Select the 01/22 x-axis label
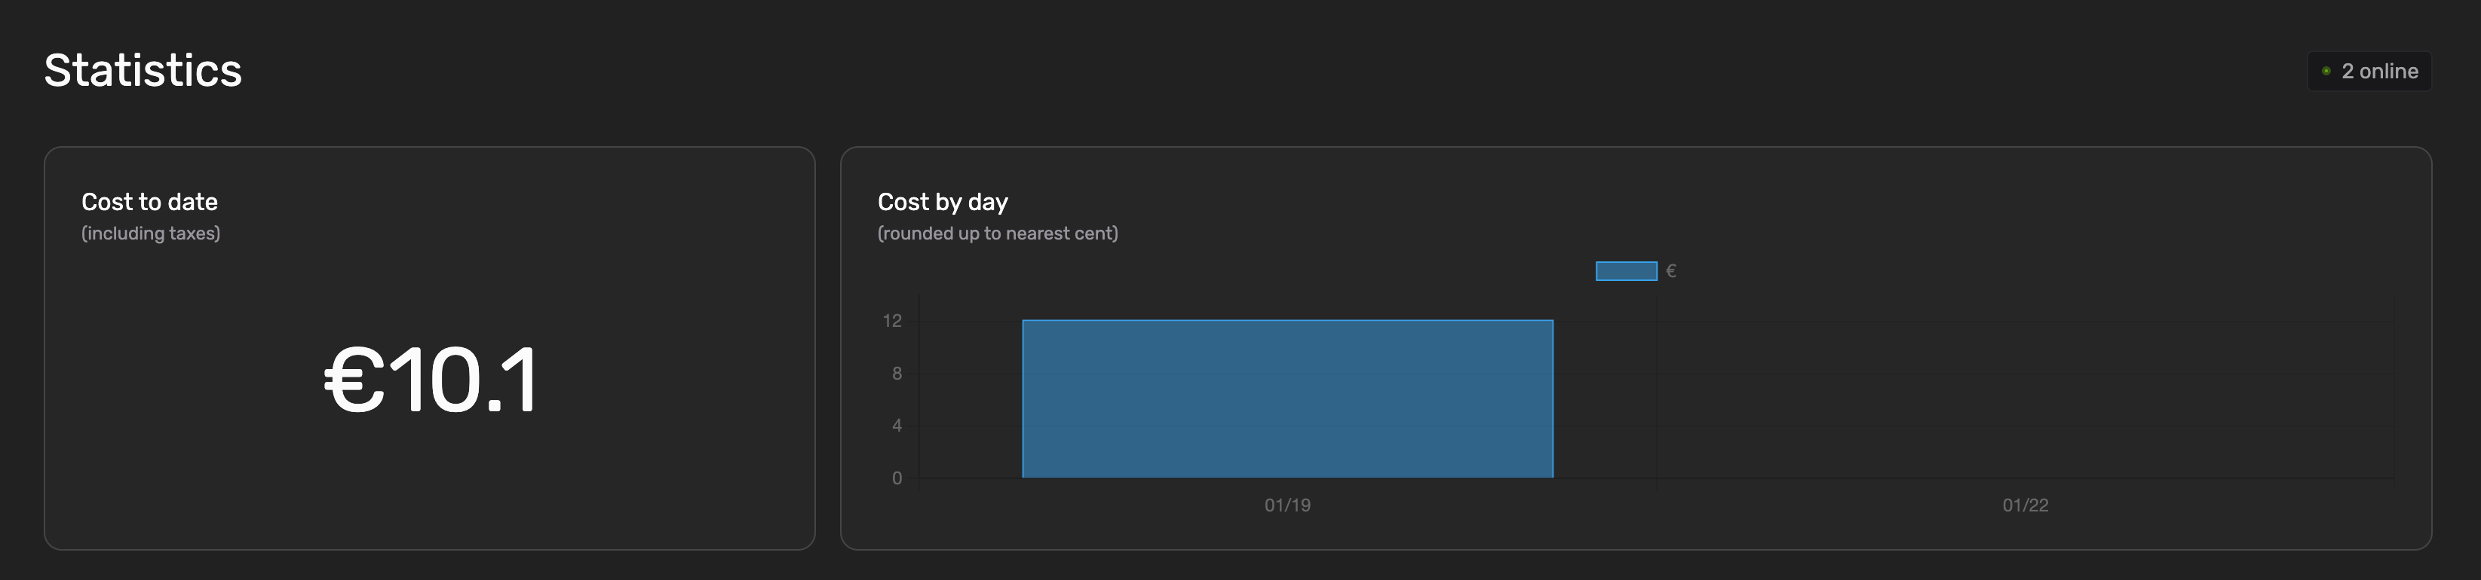 point(2026,505)
